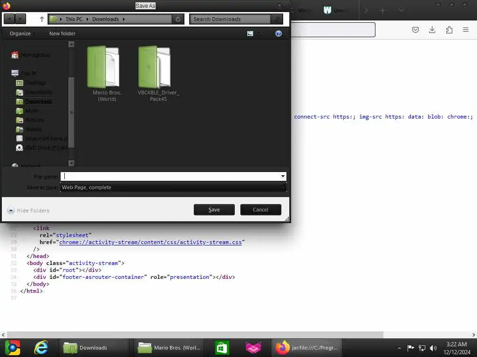Change the folder view icon style
The width and height of the screenshot is (477, 357).
tap(250, 33)
